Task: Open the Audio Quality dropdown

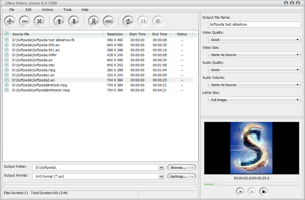Action: 254,70
